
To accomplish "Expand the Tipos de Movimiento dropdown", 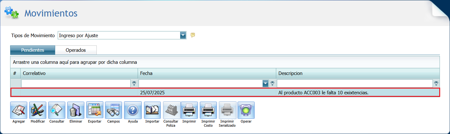I will (183, 35).
